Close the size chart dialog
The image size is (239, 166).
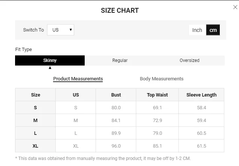pos(235,7)
